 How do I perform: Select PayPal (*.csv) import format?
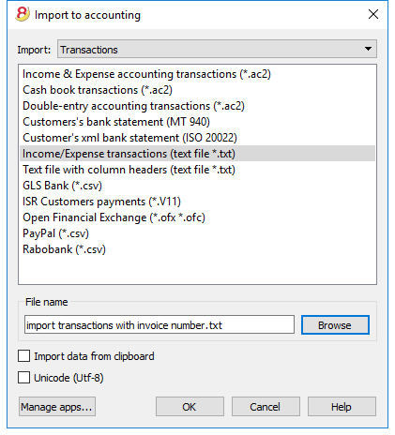[x=197, y=233]
